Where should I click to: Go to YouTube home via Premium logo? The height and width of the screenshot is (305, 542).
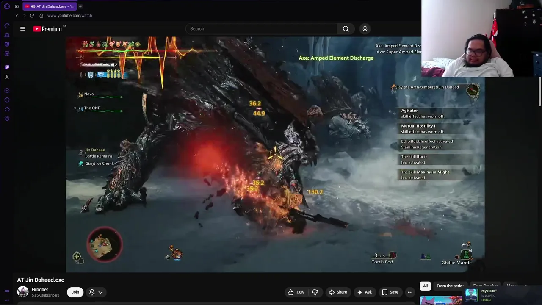(48, 29)
